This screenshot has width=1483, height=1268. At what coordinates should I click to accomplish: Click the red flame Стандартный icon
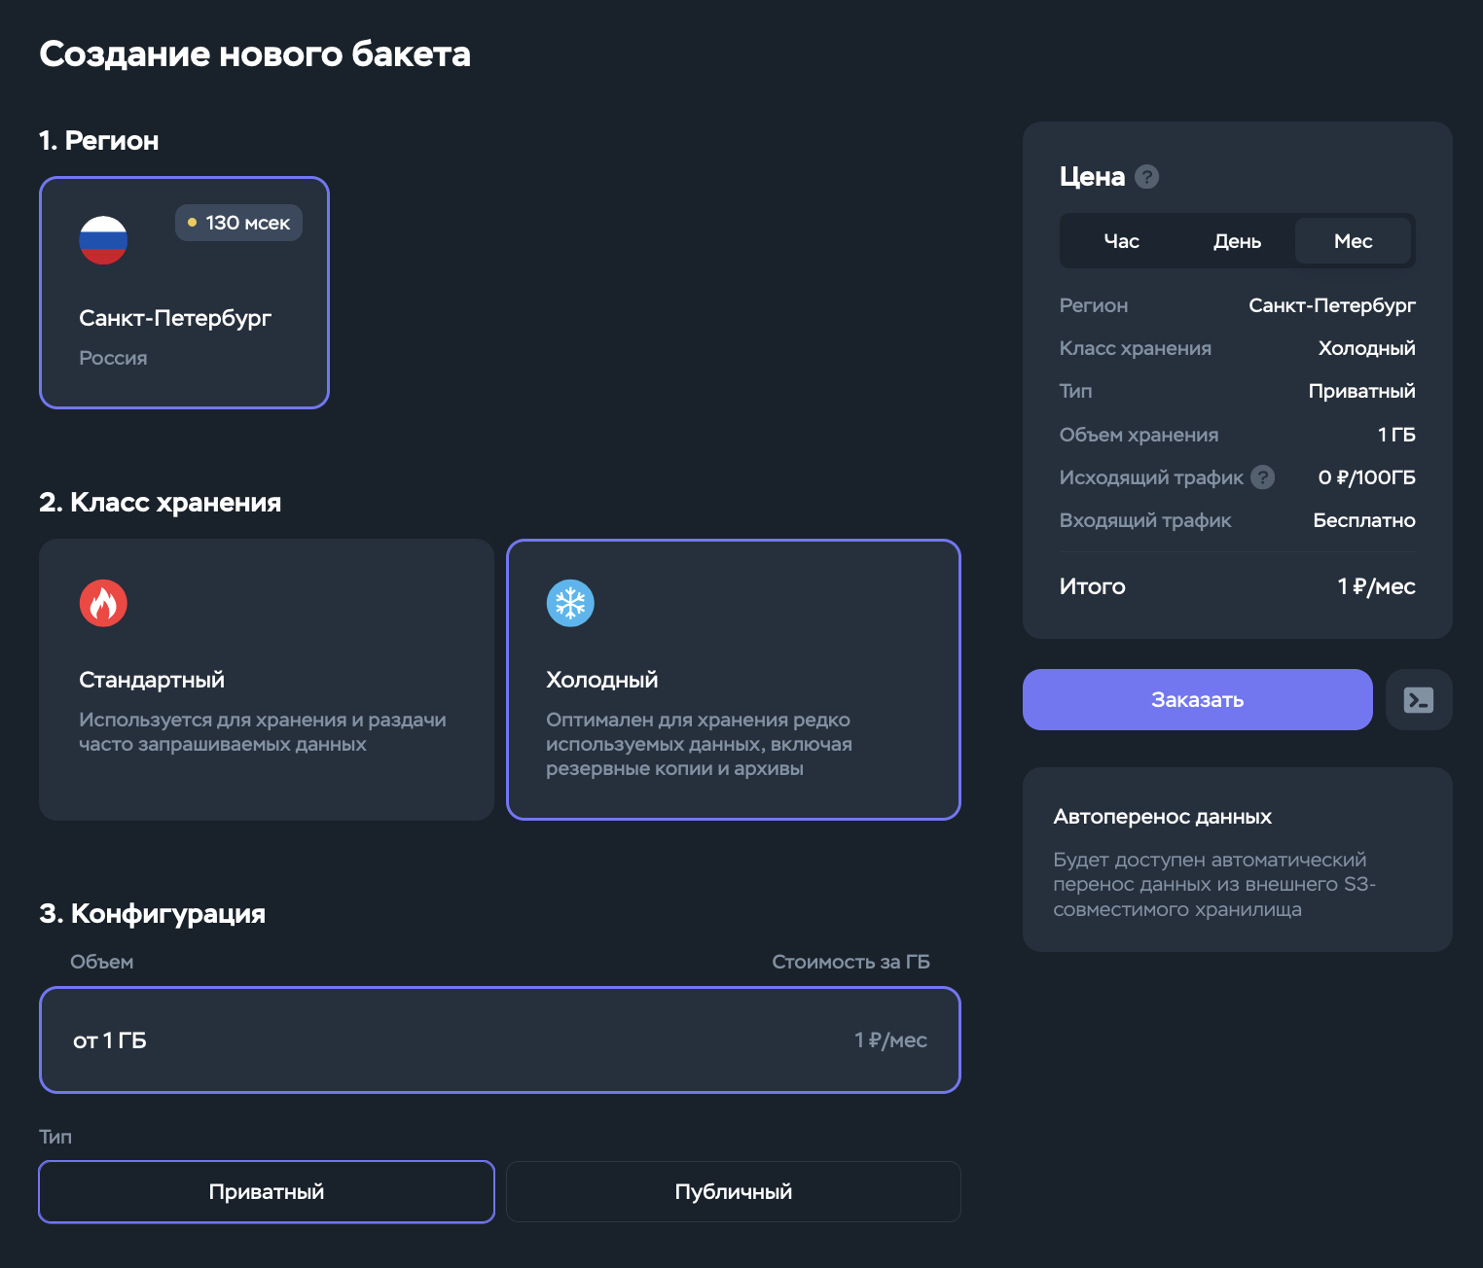(103, 603)
